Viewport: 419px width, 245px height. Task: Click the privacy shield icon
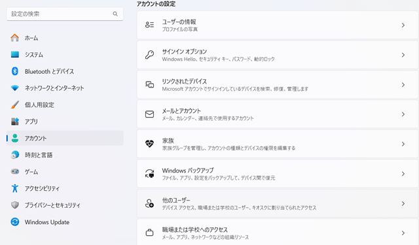point(15,205)
